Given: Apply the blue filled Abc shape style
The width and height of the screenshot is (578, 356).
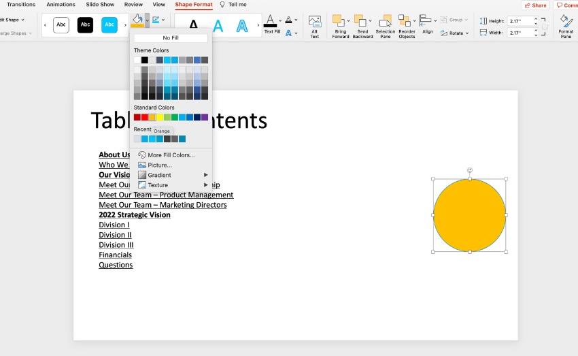Looking at the screenshot, I should (109, 25).
